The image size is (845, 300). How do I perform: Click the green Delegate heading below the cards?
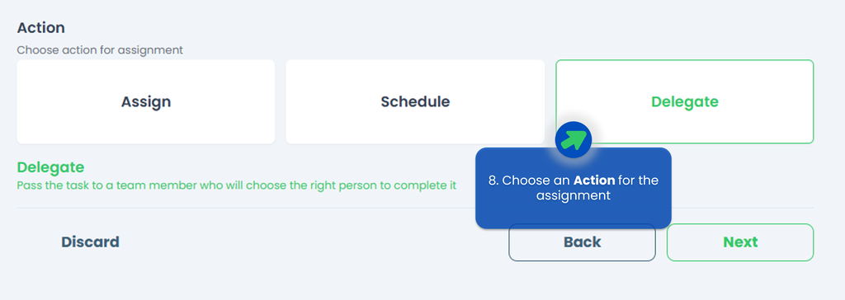click(50, 167)
